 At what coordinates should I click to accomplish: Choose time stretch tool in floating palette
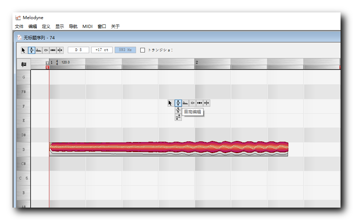[x=200, y=103]
